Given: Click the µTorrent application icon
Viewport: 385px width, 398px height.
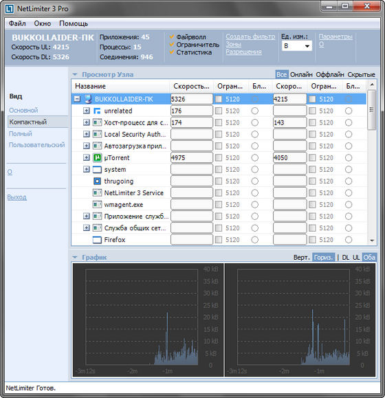Looking at the screenshot, I should 97,157.
